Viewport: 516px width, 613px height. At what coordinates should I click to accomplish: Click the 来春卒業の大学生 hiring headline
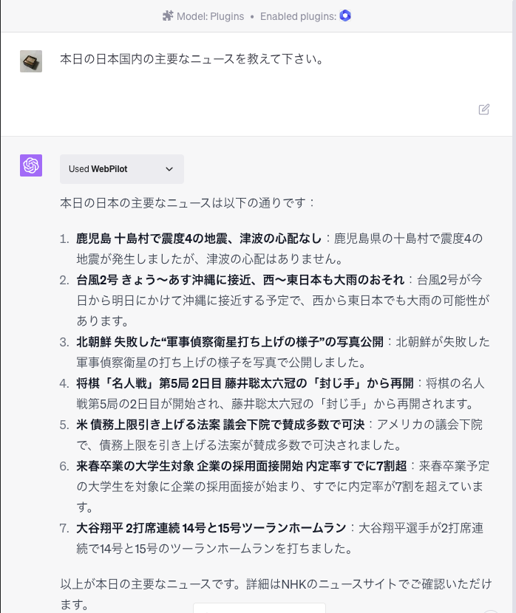[x=242, y=466]
